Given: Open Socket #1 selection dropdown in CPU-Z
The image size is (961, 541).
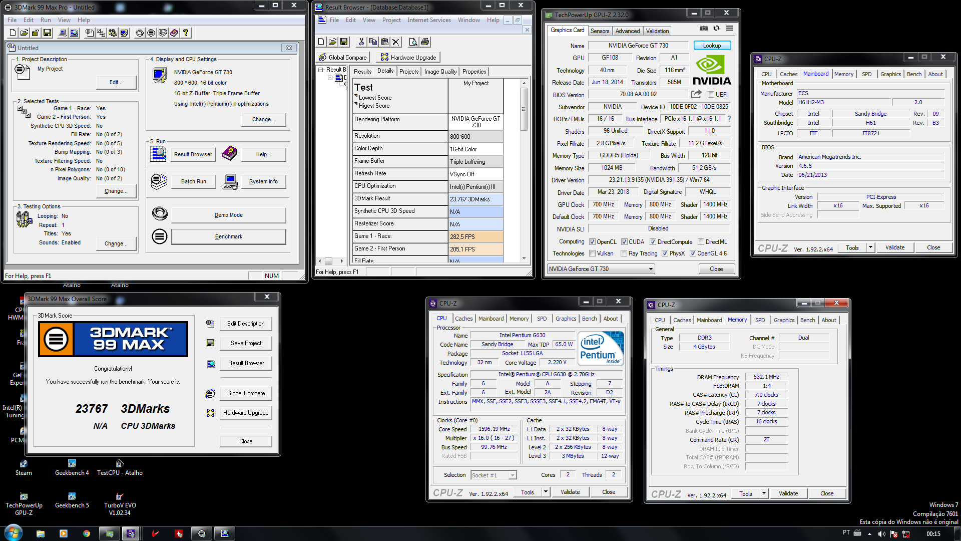Looking at the screenshot, I should 494,475.
